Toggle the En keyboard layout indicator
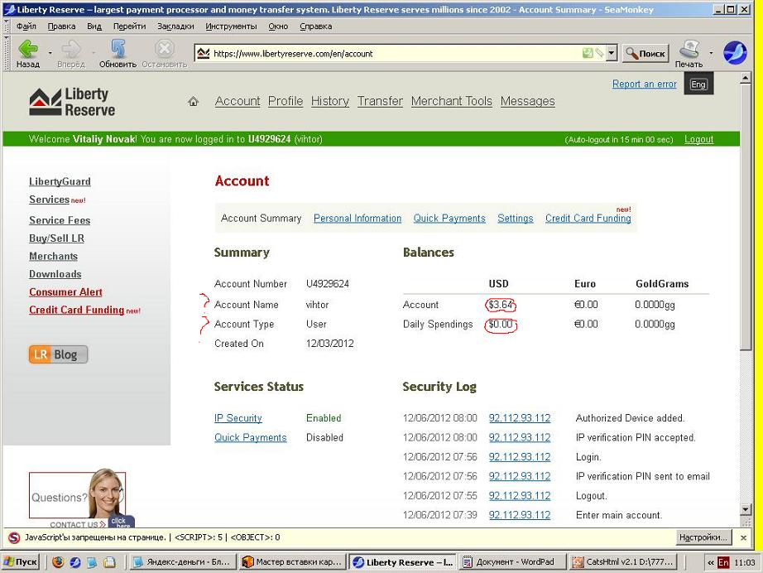The height and width of the screenshot is (573, 763). [723, 562]
